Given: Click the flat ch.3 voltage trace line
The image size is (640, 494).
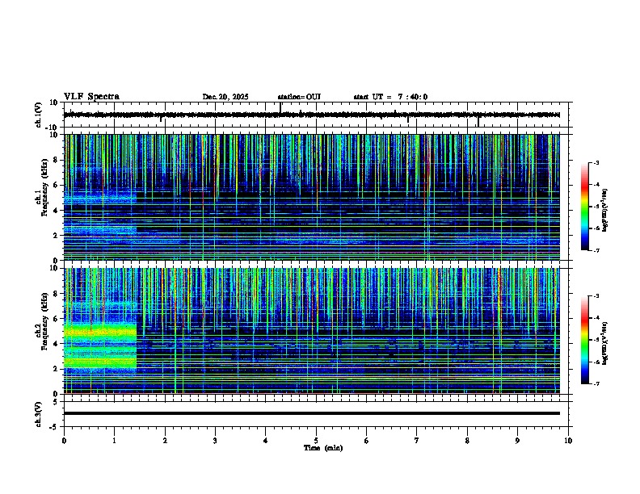Looking at the screenshot, I should click(x=312, y=413).
